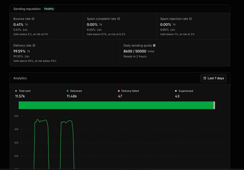Screen dimensions: 244x170
Task: Toggle the orange Delivery failed legend dot
Action: pos(119,91)
